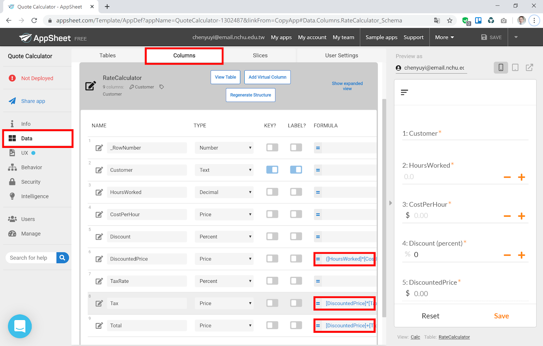Open type dropdown for CostPerHour column

[224, 214]
